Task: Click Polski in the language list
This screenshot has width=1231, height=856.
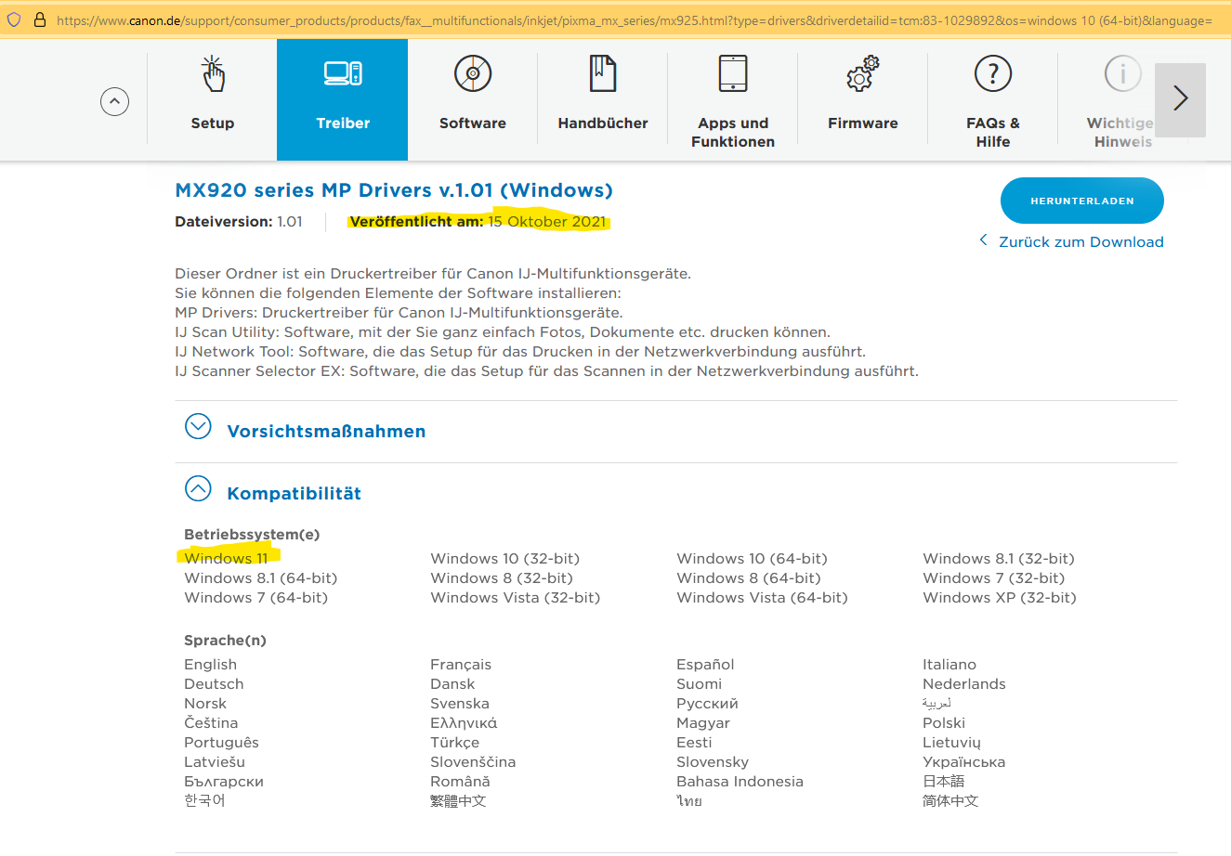Action: pos(944,723)
